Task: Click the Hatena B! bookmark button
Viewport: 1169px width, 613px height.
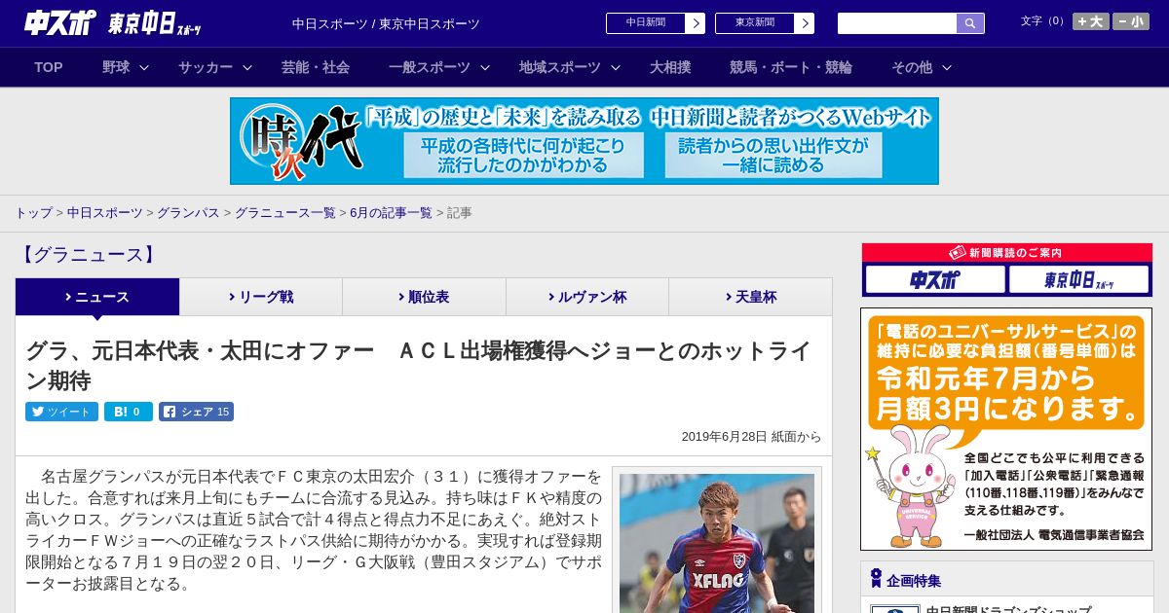Action: [129, 412]
